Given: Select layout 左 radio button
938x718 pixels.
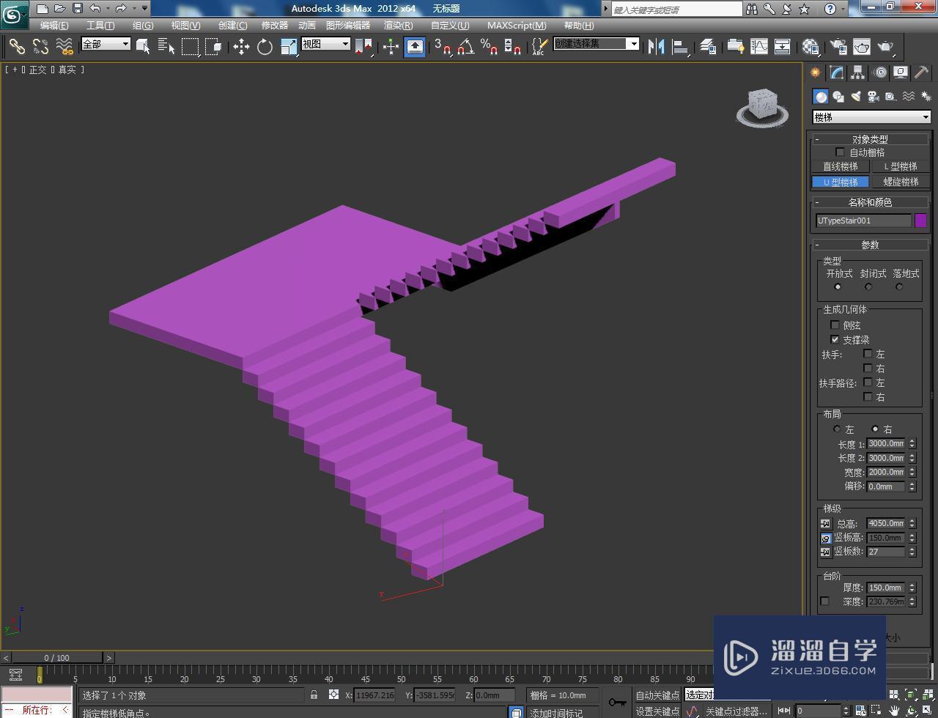Looking at the screenshot, I should [837, 429].
